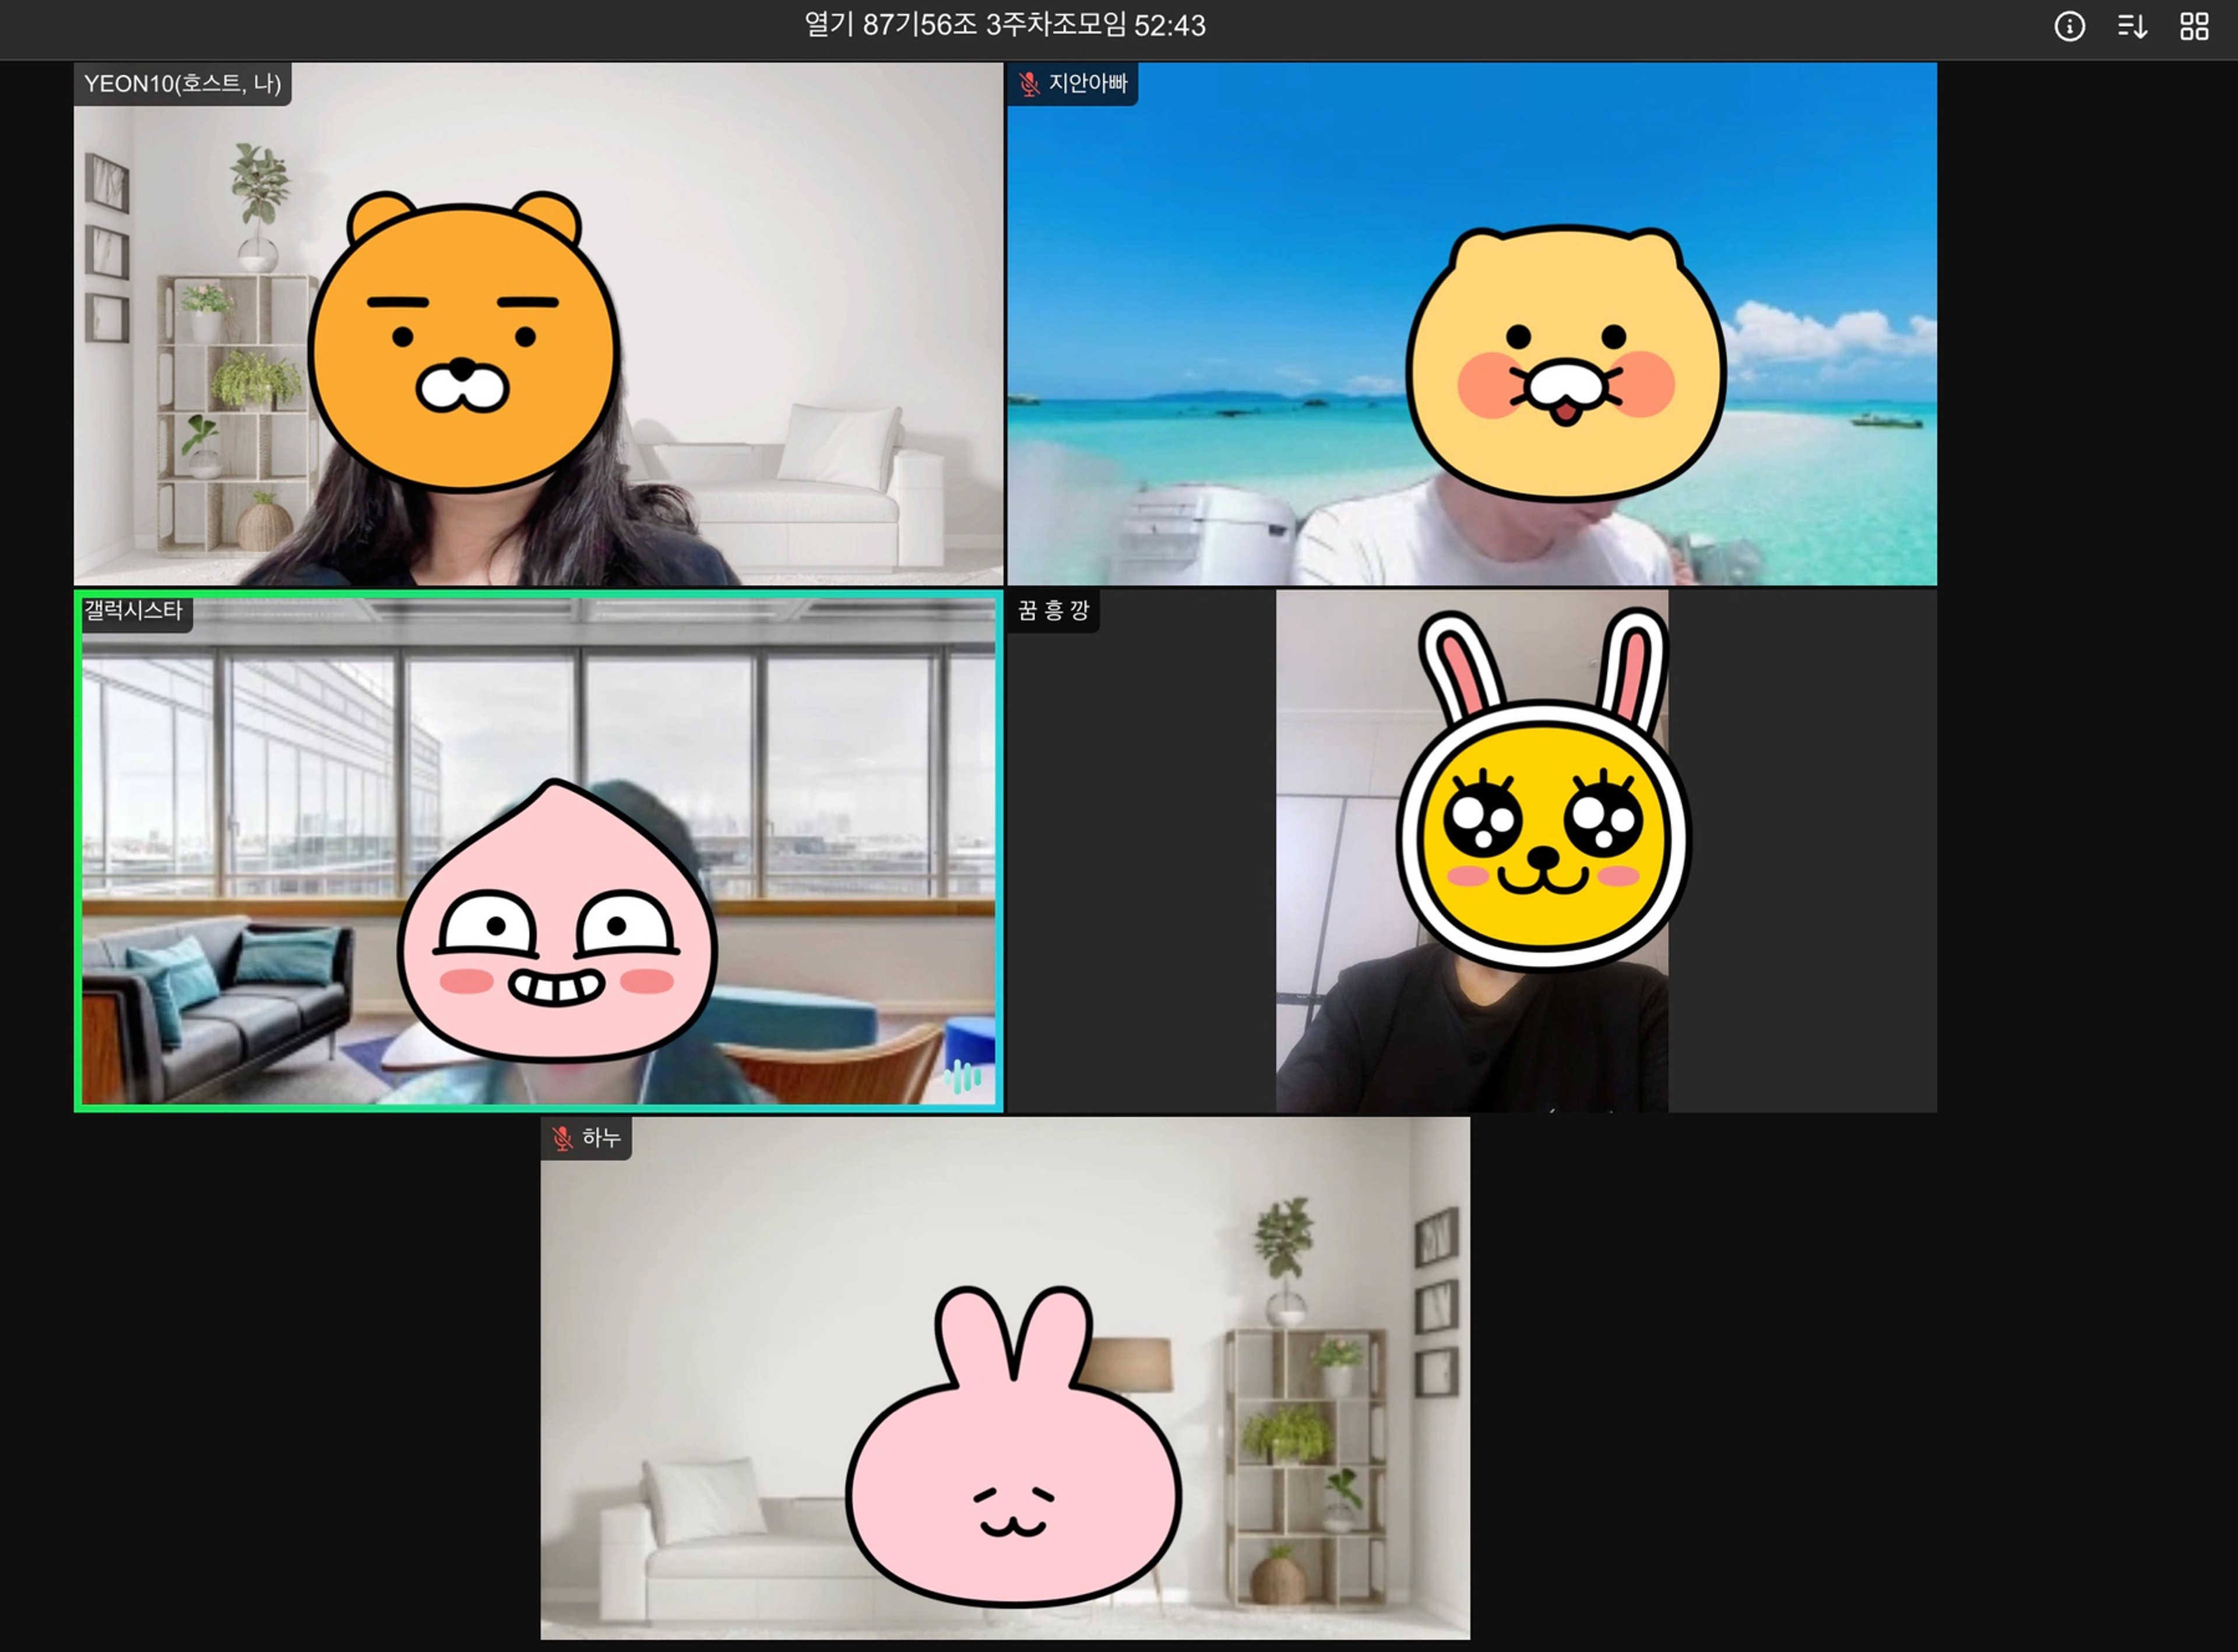Select the 하누 video tile
2238x1652 pixels.
1005,1378
